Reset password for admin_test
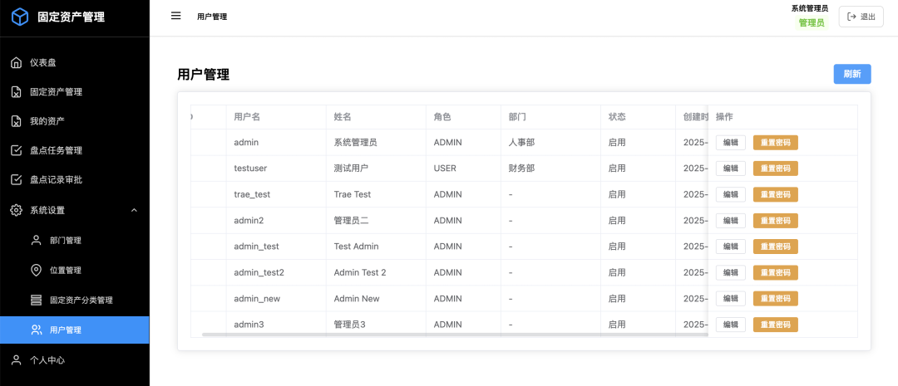This screenshot has width=898, height=386. tap(776, 247)
